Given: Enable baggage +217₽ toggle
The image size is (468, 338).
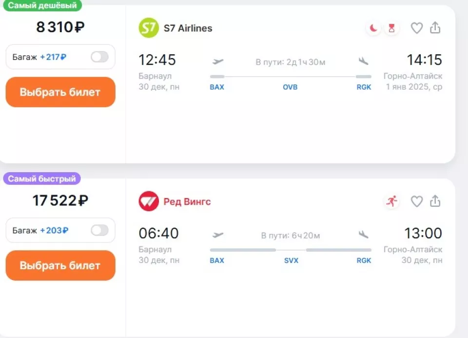Looking at the screenshot, I should point(99,57).
